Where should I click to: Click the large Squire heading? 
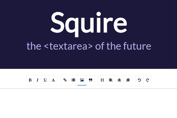(88, 24)
